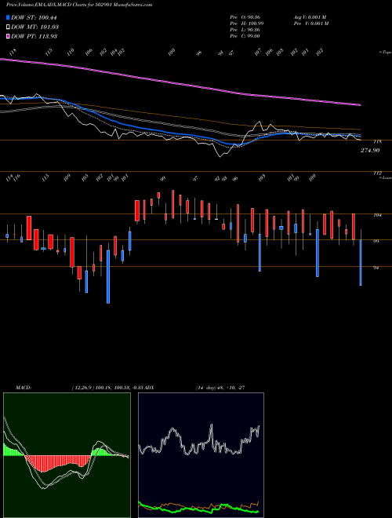The image size is (392, 518).
Task: Click the 'MACD:' panel label
Action: point(24,388)
